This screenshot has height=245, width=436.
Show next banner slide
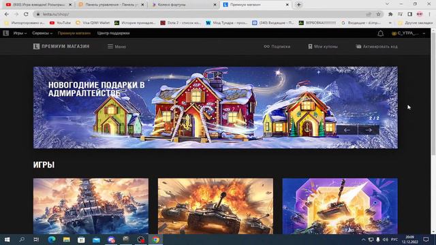369,130
